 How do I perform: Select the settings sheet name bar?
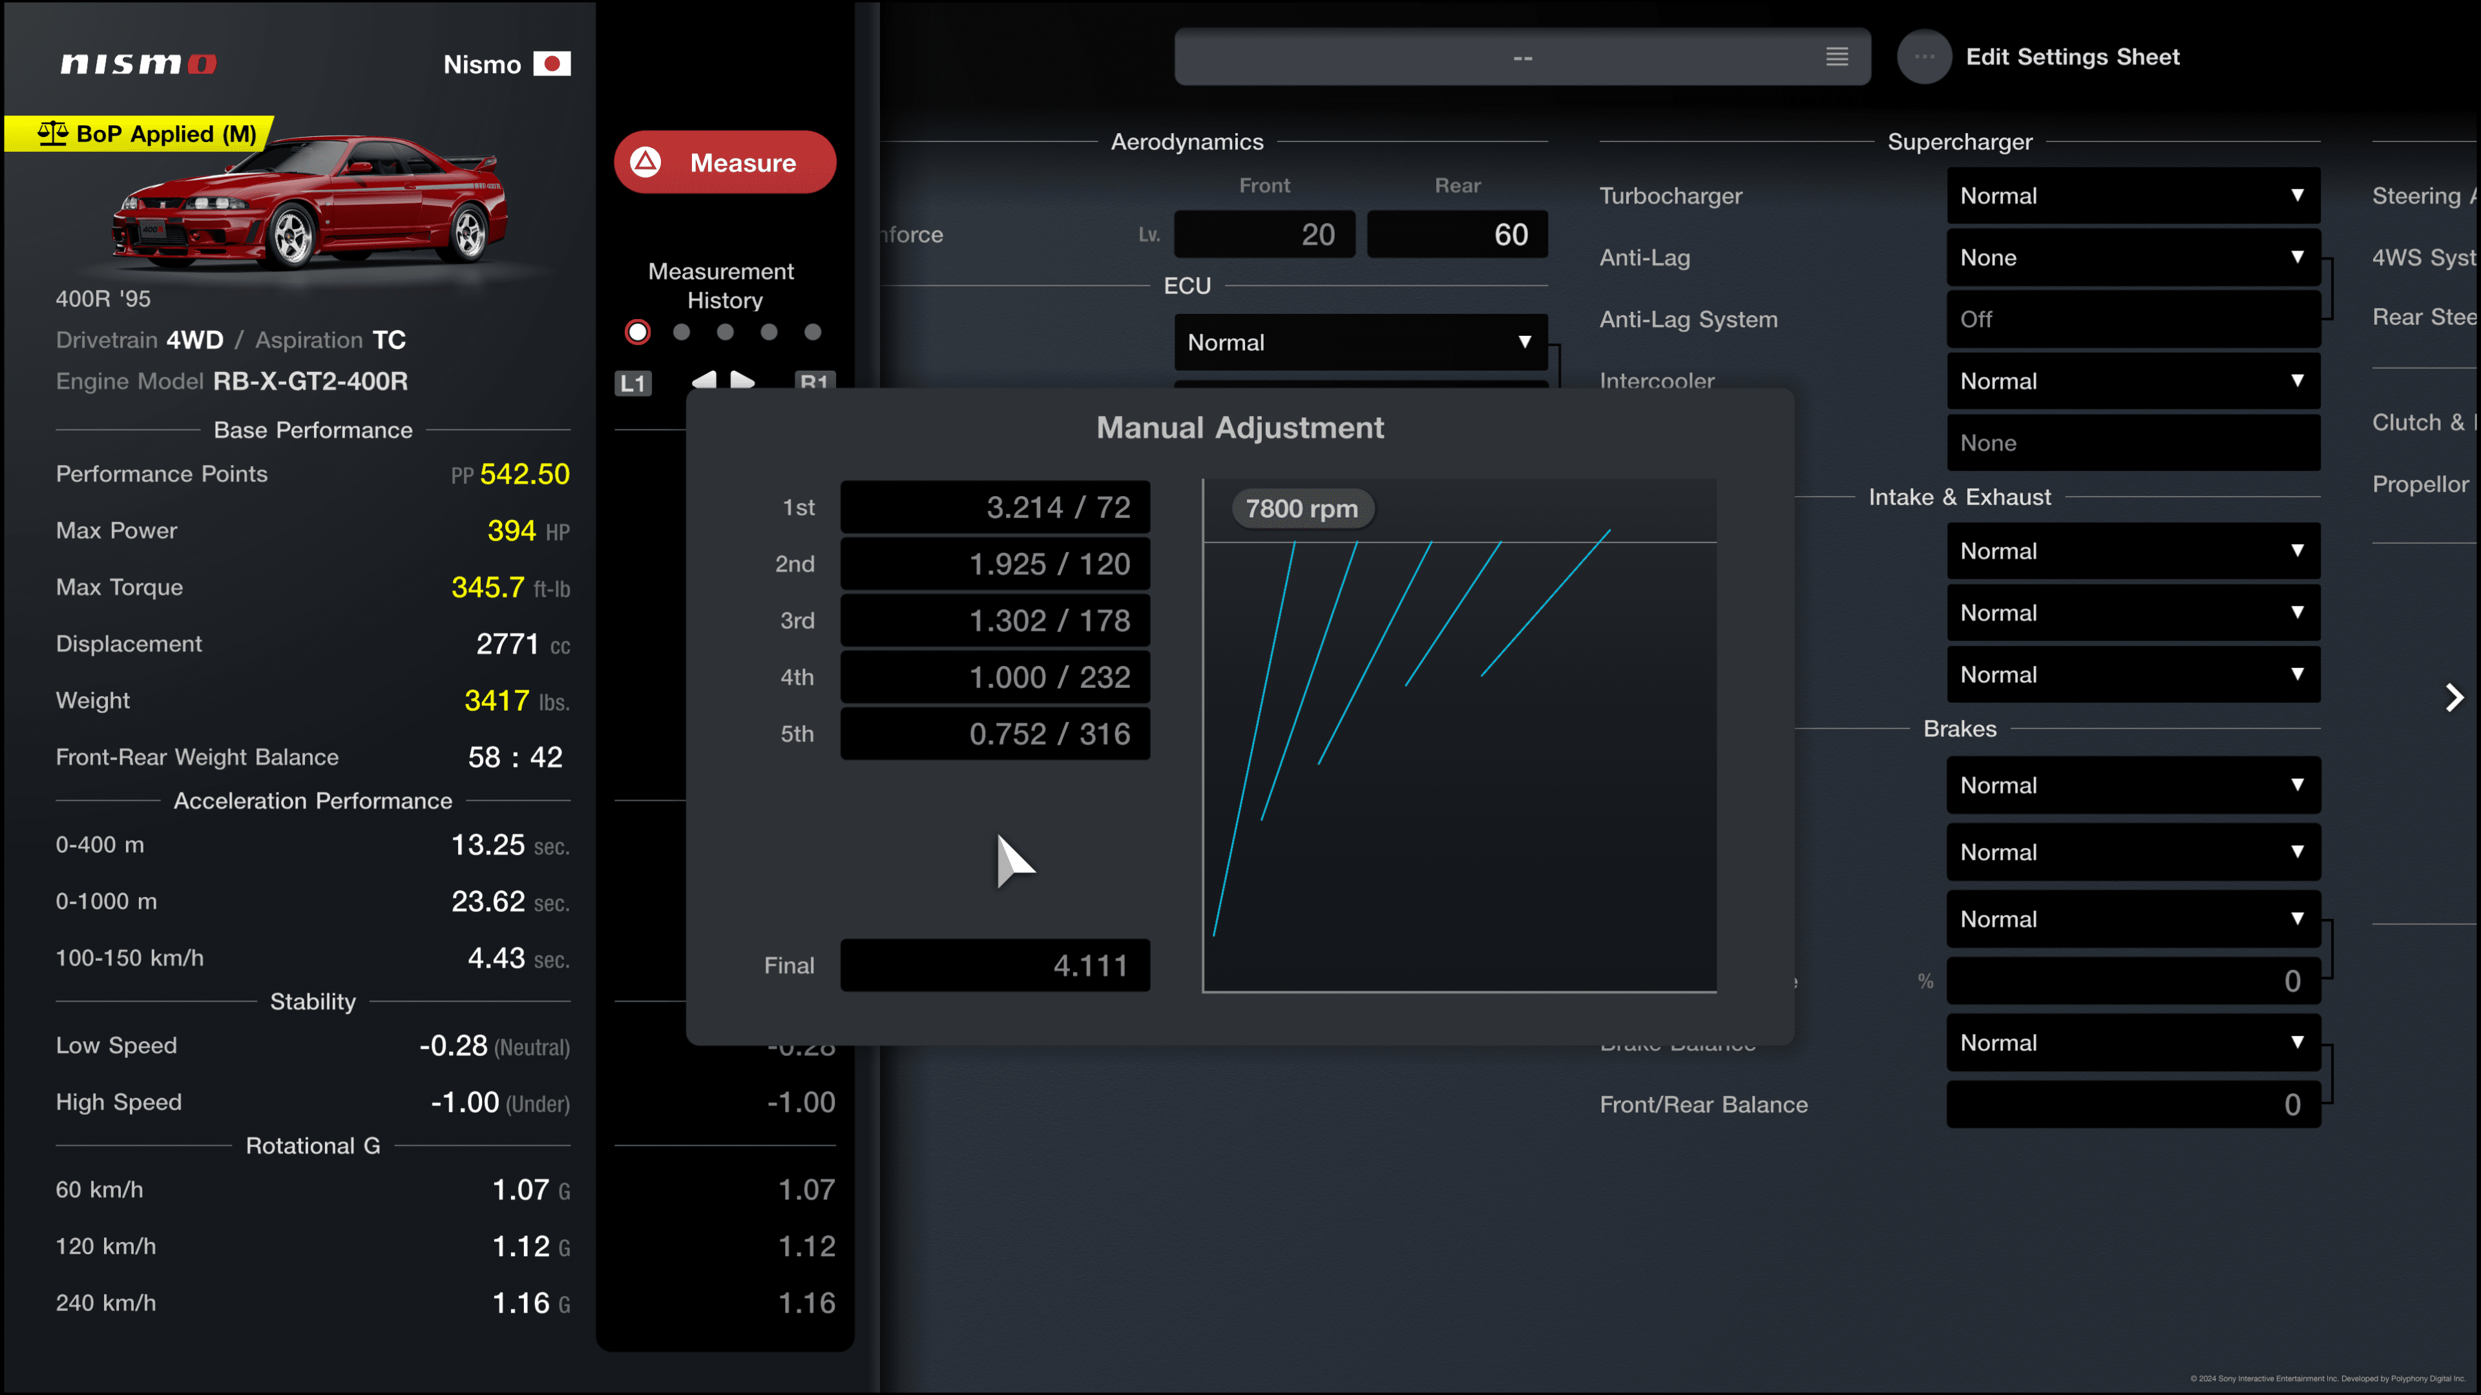coord(1522,57)
